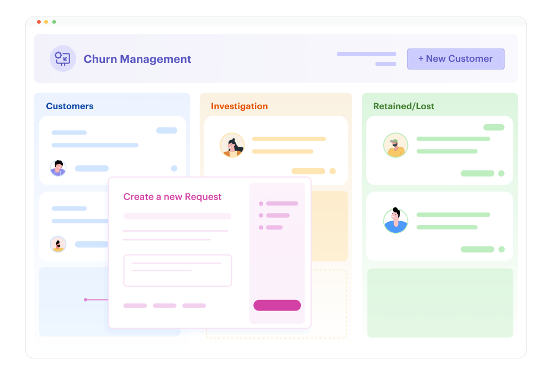Focus the text area box in request dialog
The image size is (552, 375).
pos(177,270)
